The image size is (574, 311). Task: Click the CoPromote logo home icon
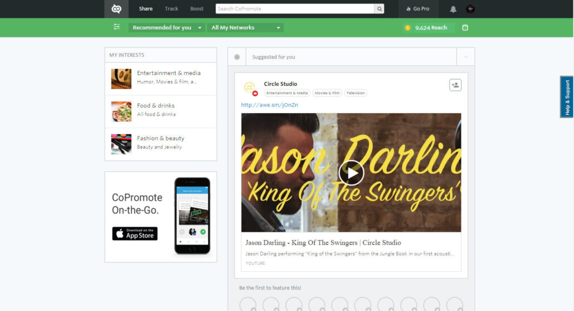click(x=116, y=9)
